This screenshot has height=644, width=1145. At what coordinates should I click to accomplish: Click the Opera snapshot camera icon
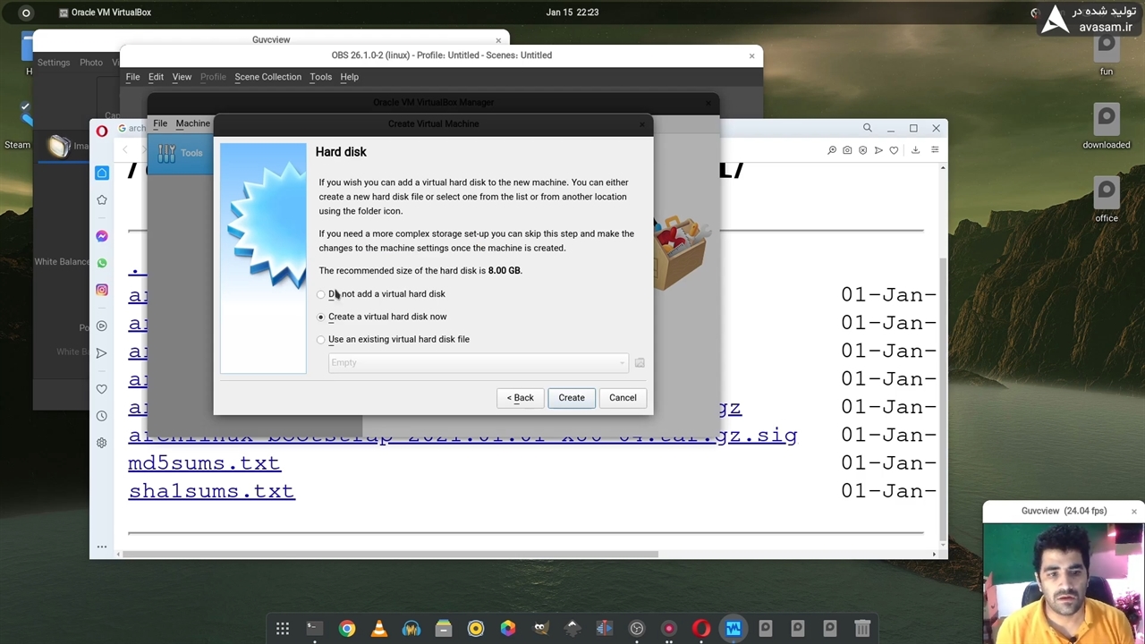click(847, 150)
